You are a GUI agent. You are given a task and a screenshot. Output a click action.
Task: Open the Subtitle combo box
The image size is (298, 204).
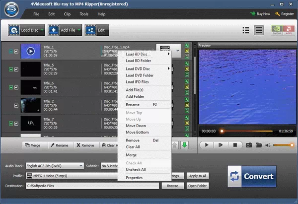[110, 166]
